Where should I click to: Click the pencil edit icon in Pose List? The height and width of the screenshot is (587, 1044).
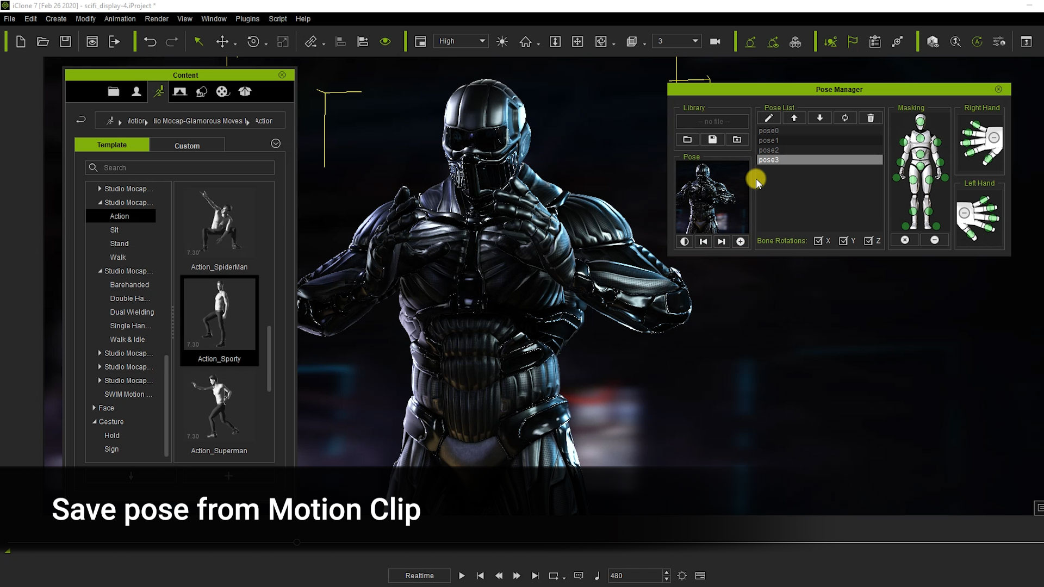[768, 118]
